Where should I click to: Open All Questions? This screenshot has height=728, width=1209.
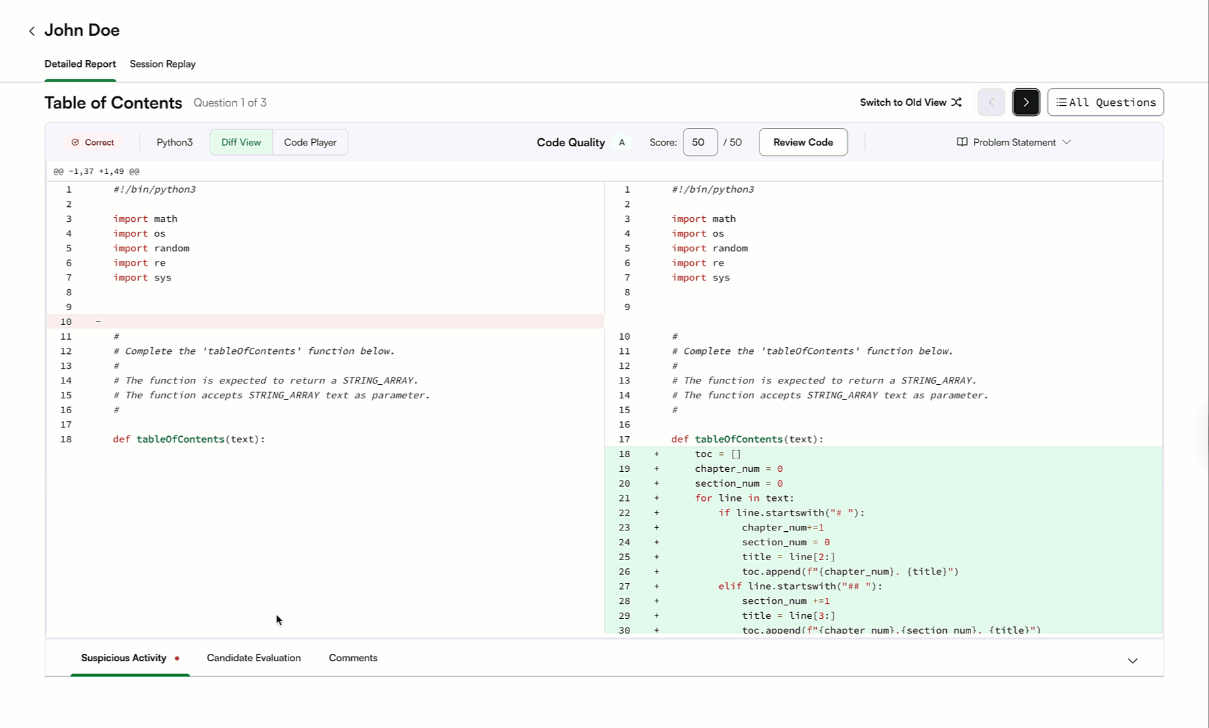1105,102
